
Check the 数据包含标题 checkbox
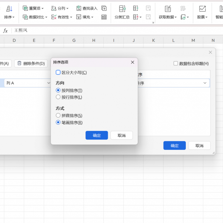point(176,64)
